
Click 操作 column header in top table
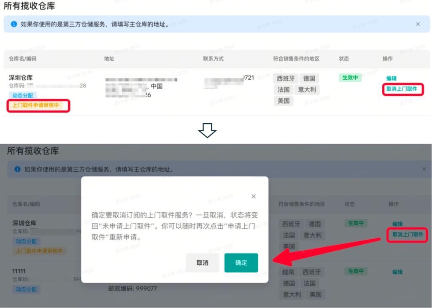(388, 59)
